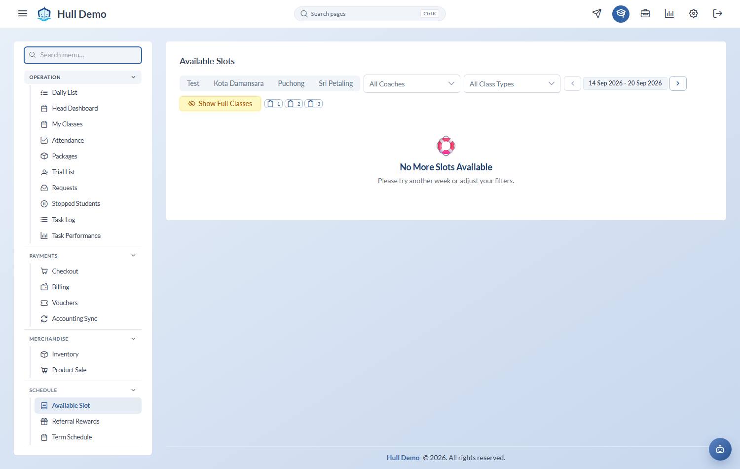Screen dimensions: 740x469
Task: Open the Vouchers page
Action: pyautogui.click(x=88, y=303)
